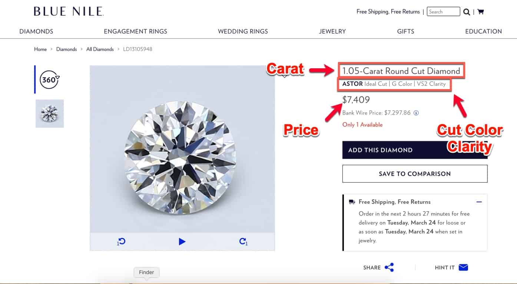Click SAVE TO COMPARISON

click(x=415, y=173)
